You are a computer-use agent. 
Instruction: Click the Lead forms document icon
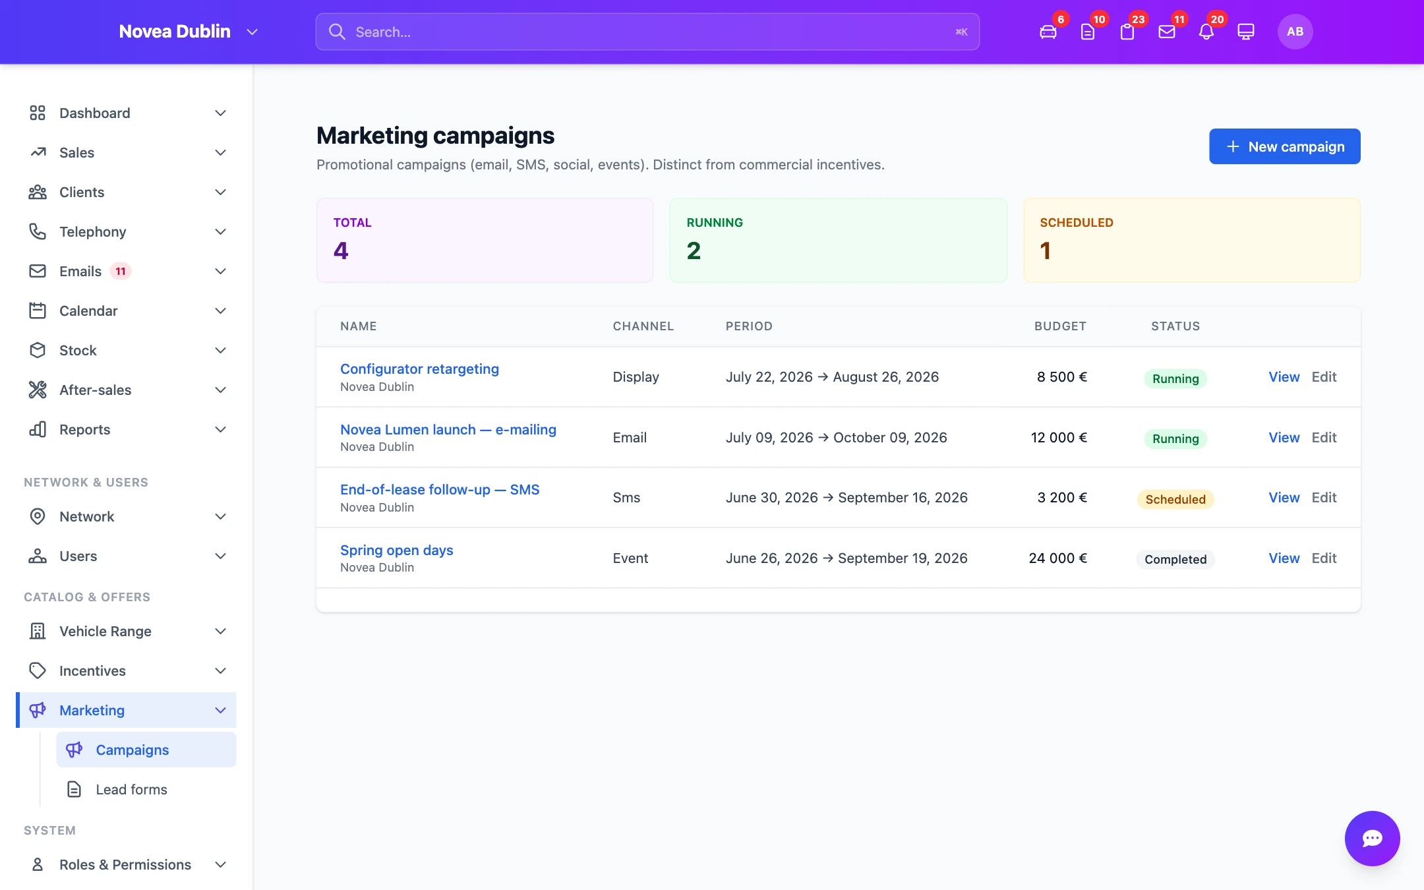click(74, 789)
